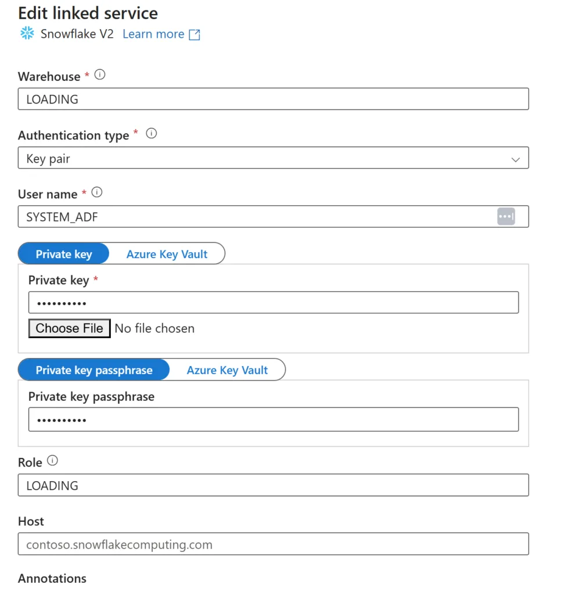Click the external link icon beside Learn more
Image resolution: width=571 pixels, height=595 pixels.
[195, 34]
